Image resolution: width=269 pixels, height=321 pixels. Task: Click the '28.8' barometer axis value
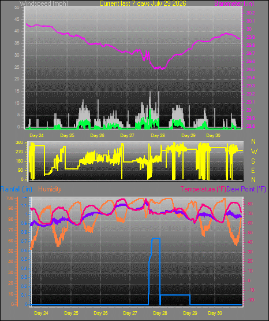tap(251, 126)
